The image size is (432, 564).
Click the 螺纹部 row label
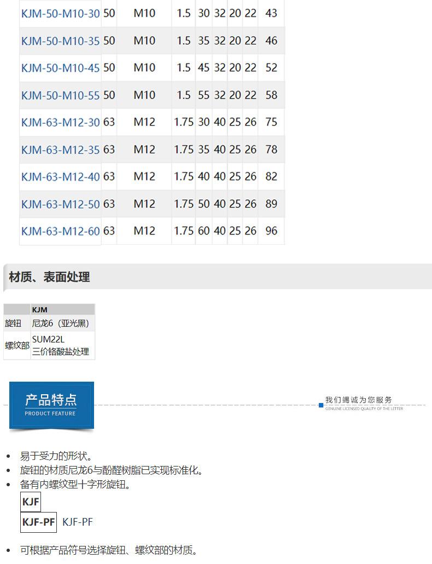17,346
